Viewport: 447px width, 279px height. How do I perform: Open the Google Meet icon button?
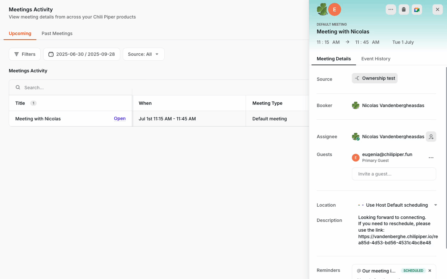[x=417, y=9]
